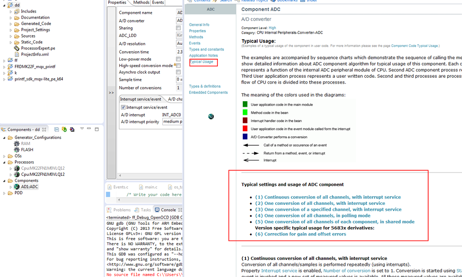
Task: Click the >> expand button in inspector
Action: (111, 92)
